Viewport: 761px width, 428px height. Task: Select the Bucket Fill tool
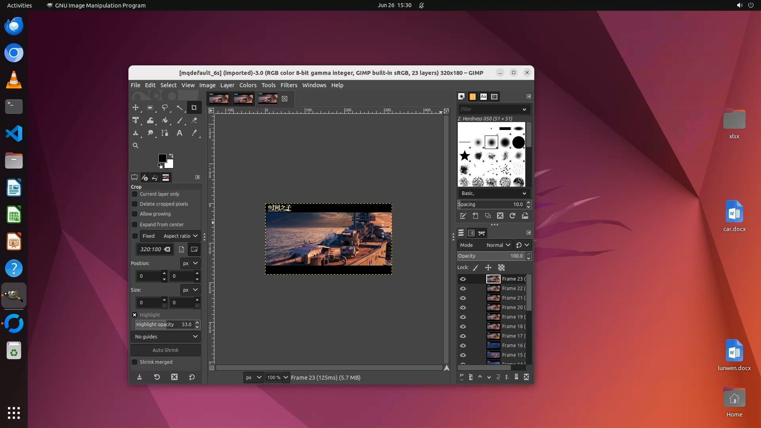(x=165, y=120)
